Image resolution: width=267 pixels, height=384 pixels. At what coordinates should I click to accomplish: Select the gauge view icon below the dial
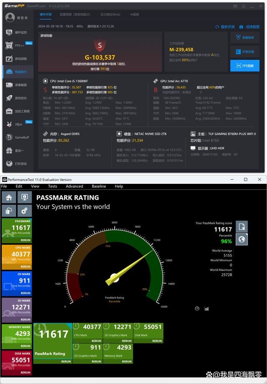click(197, 308)
